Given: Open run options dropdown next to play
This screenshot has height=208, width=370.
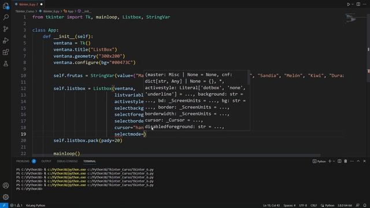Looking at the screenshot, I should point(353,4).
